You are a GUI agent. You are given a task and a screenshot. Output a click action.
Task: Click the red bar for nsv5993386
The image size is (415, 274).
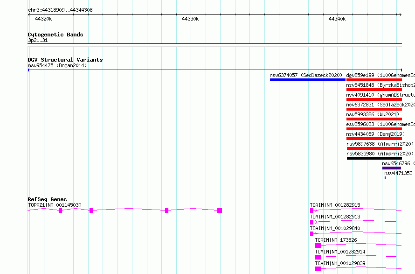tap(374, 119)
